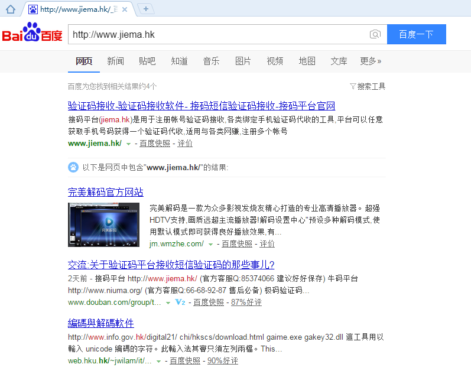Open 交流:关于验证码平台接收短信验证码 result

click(171, 265)
